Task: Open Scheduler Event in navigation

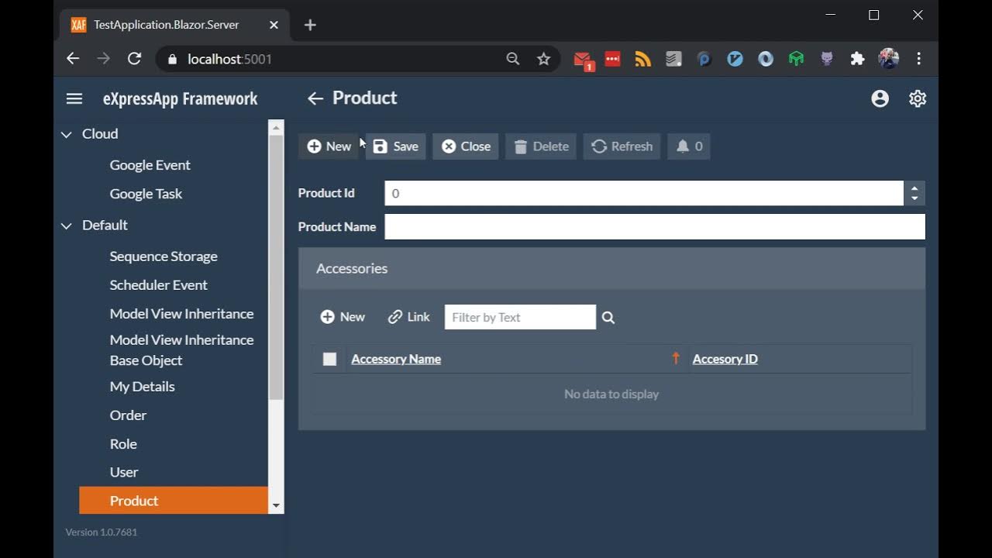Action: pyautogui.click(x=159, y=285)
